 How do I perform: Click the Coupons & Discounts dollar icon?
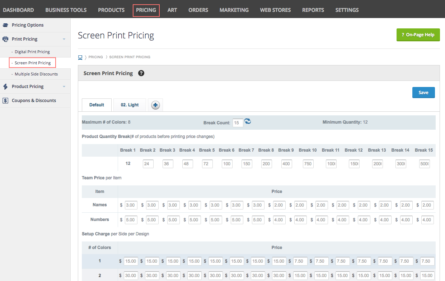click(x=5, y=100)
